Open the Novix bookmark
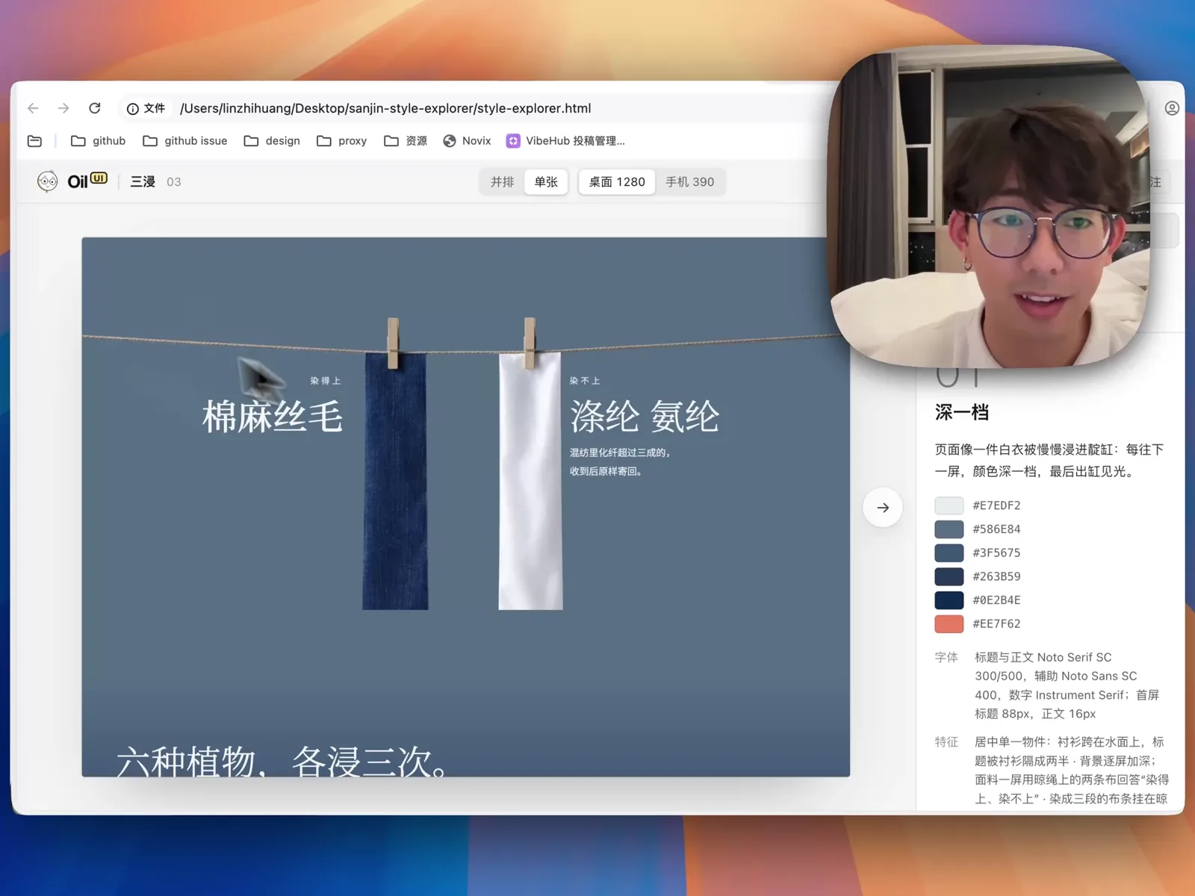Screen dimensions: 1195x896 pyautogui.click(x=467, y=141)
